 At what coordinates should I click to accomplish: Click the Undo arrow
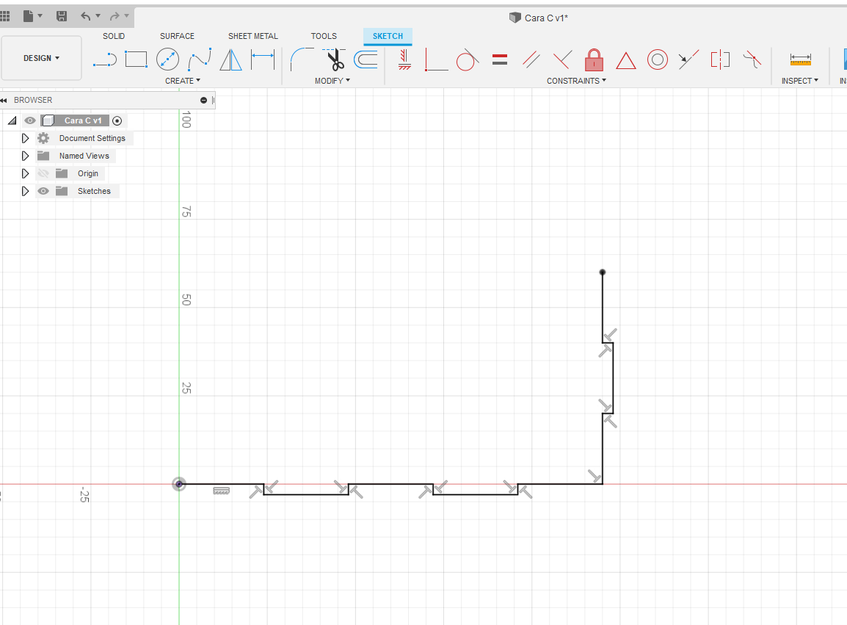tap(85, 16)
